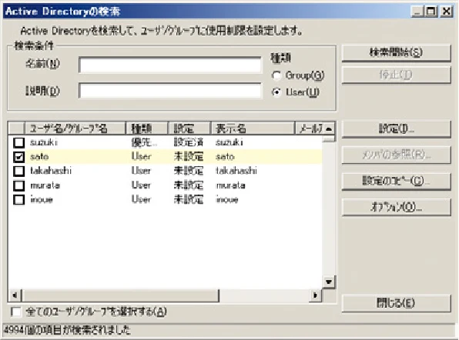Sort by 種類 column header

pos(146,128)
